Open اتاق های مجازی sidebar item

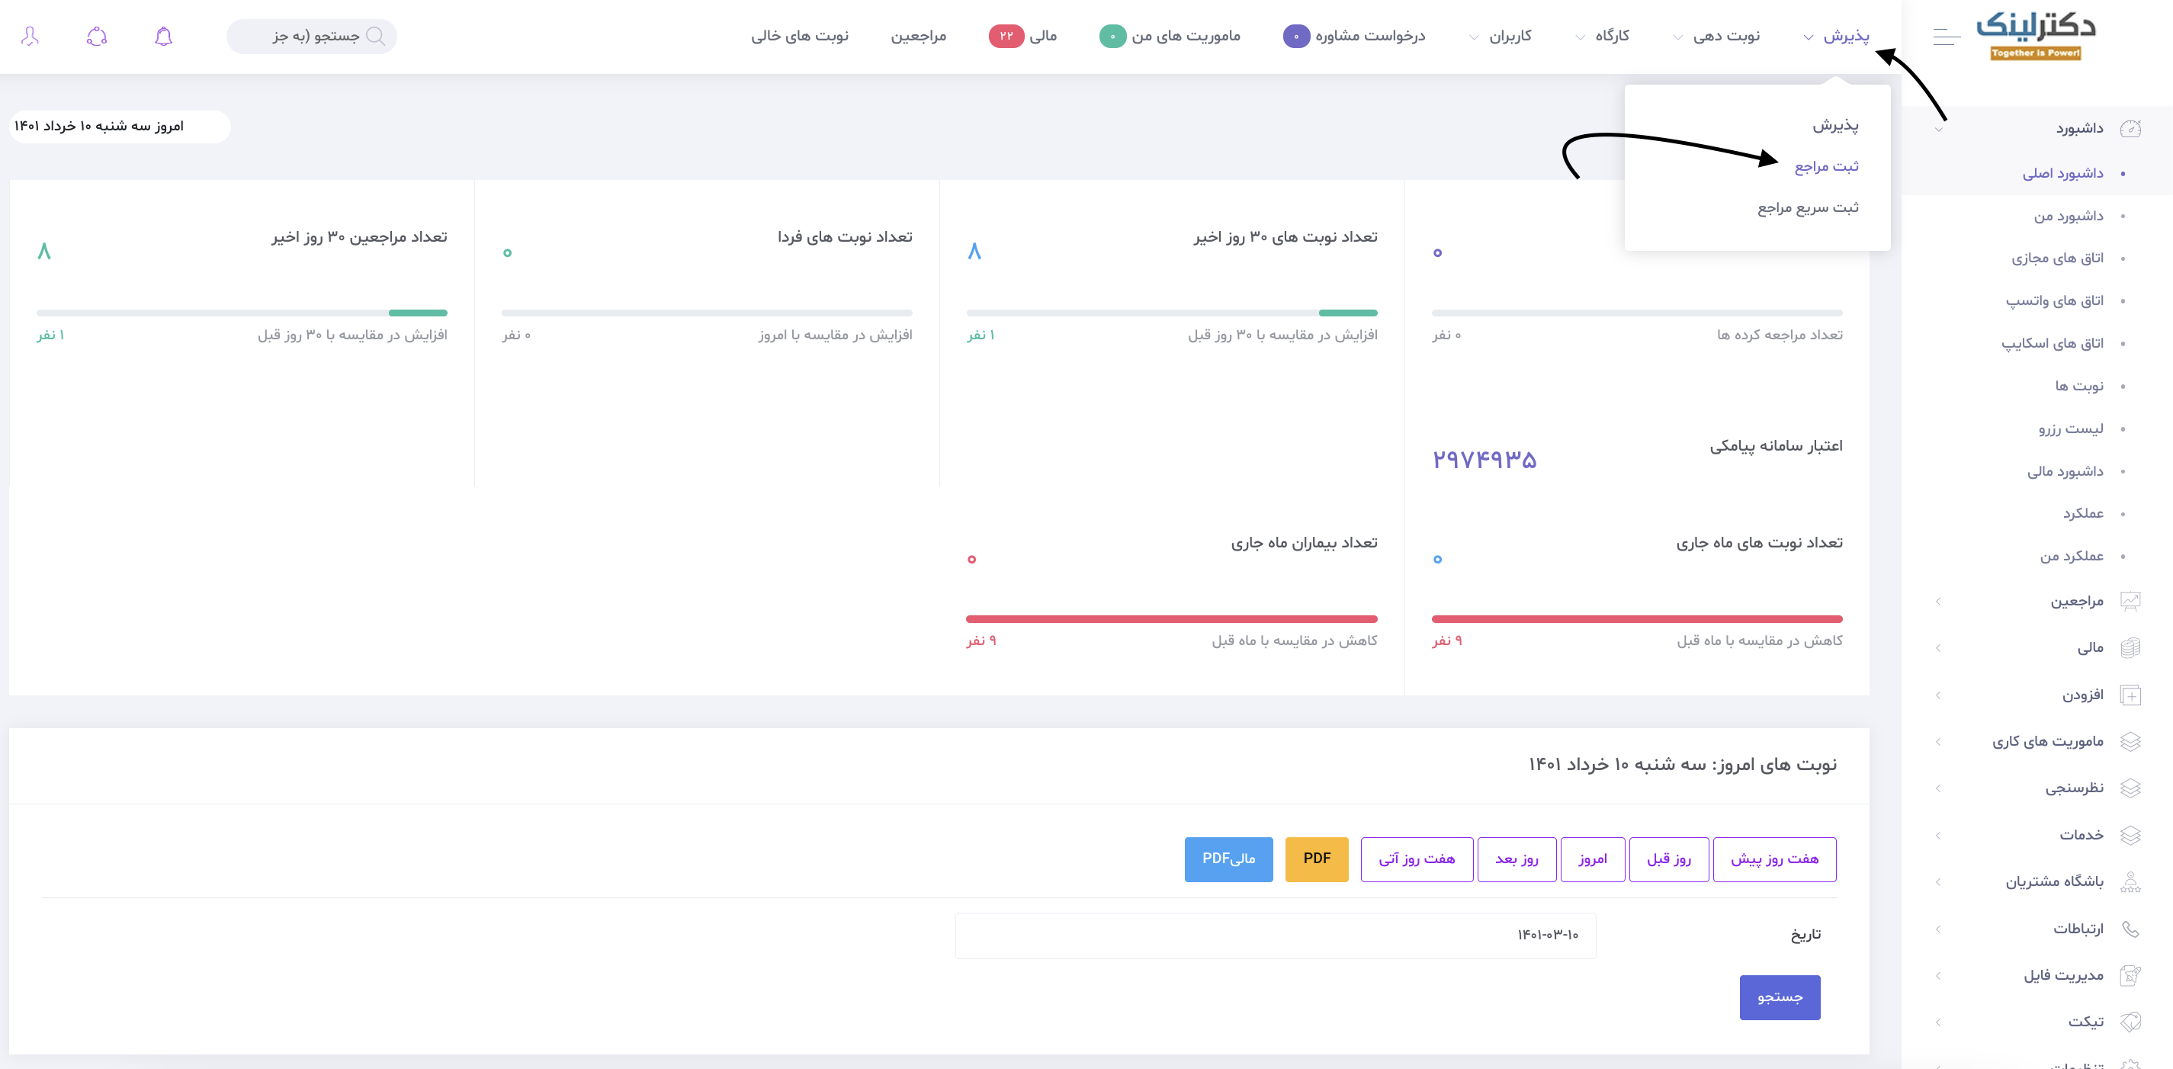2057,258
